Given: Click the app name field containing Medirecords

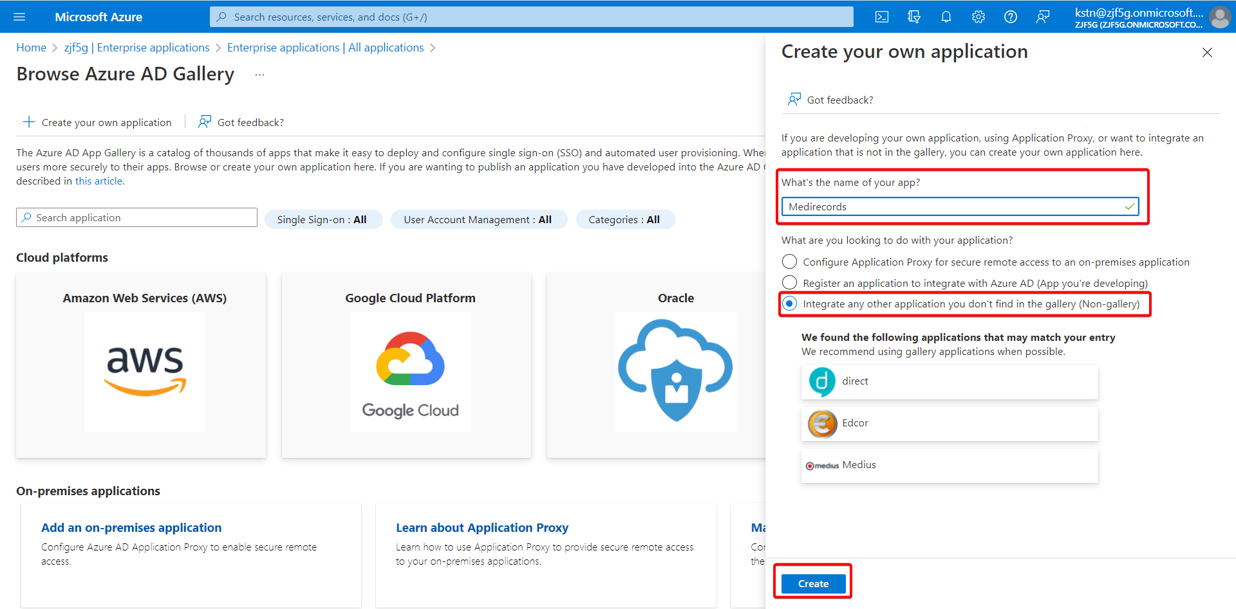Looking at the screenshot, I should pos(960,206).
